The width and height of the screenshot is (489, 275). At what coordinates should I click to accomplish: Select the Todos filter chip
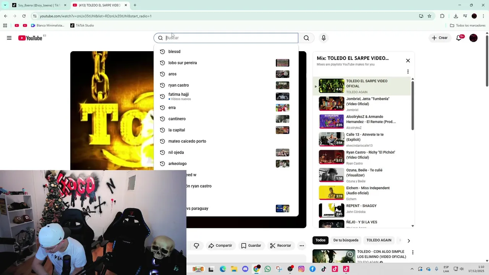pos(321,240)
